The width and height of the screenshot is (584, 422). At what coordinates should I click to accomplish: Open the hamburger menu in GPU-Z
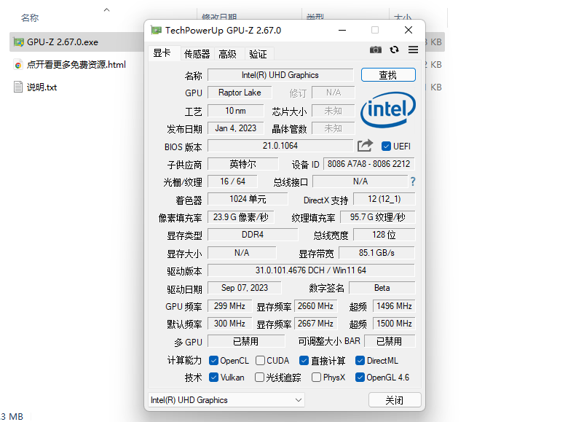413,50
